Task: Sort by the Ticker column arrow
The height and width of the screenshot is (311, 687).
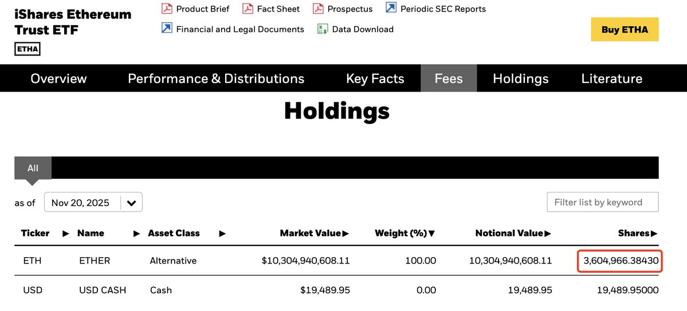Action: point(65,233)
